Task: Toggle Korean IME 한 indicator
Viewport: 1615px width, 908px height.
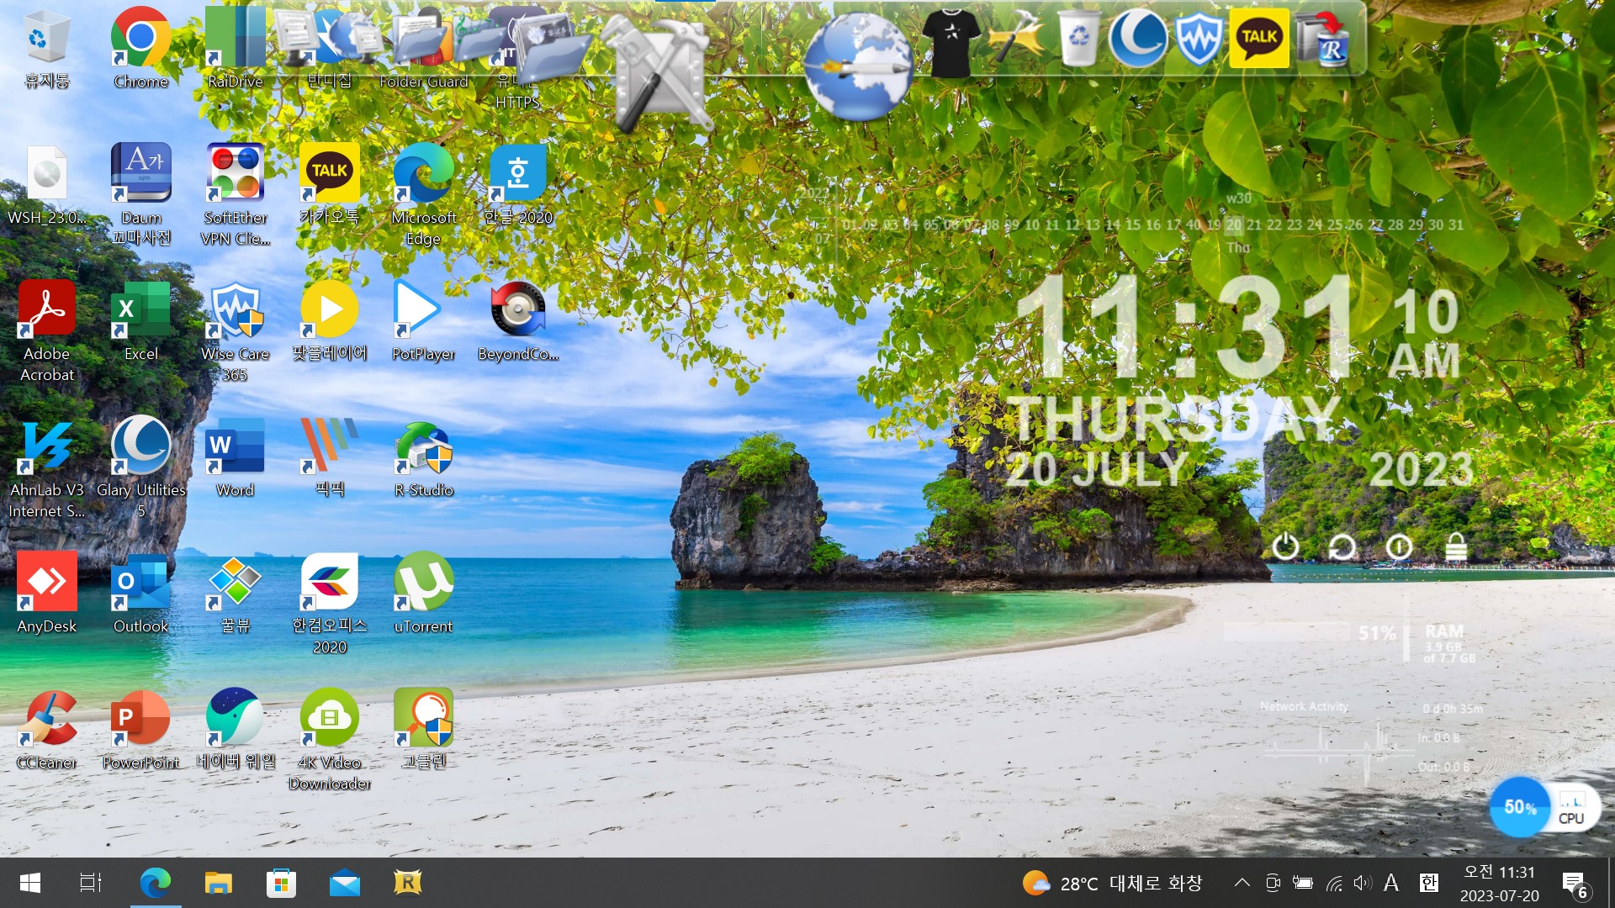Action: tap(1428, 883)
